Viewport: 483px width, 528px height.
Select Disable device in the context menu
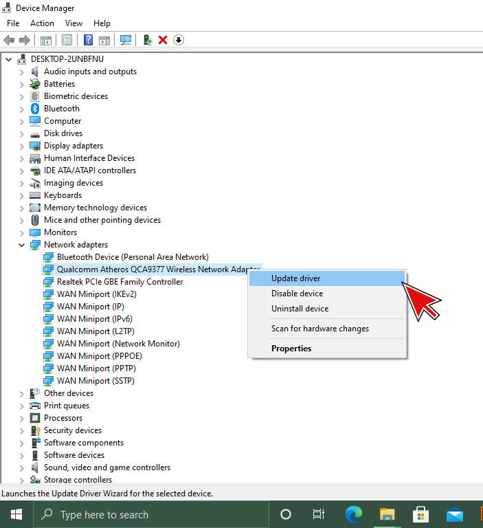(x=297, y=294)
